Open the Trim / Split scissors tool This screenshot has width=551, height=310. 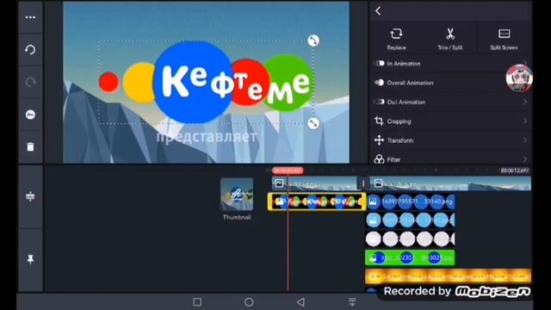[450, 34]
